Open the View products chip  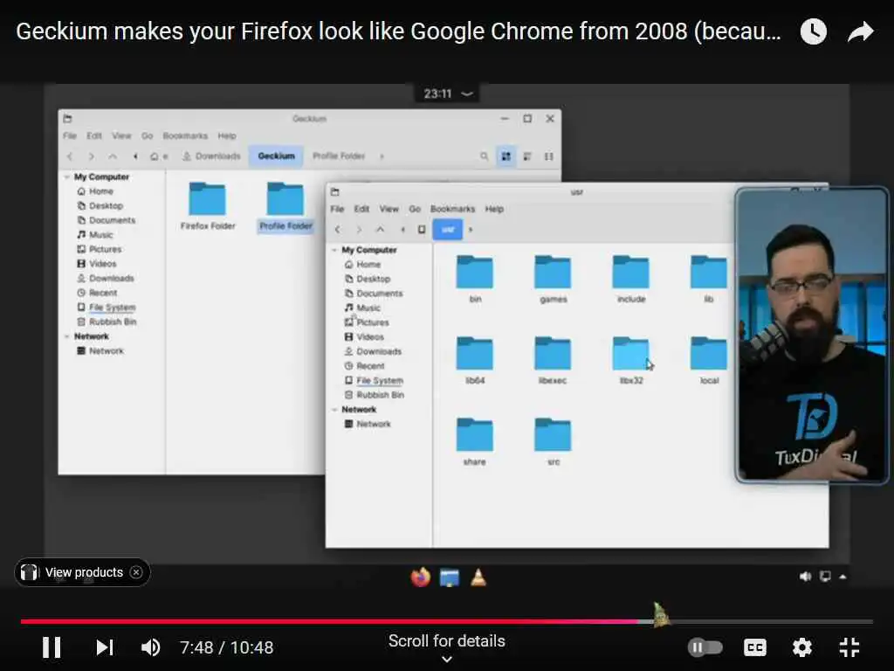[x=84, y=572]
